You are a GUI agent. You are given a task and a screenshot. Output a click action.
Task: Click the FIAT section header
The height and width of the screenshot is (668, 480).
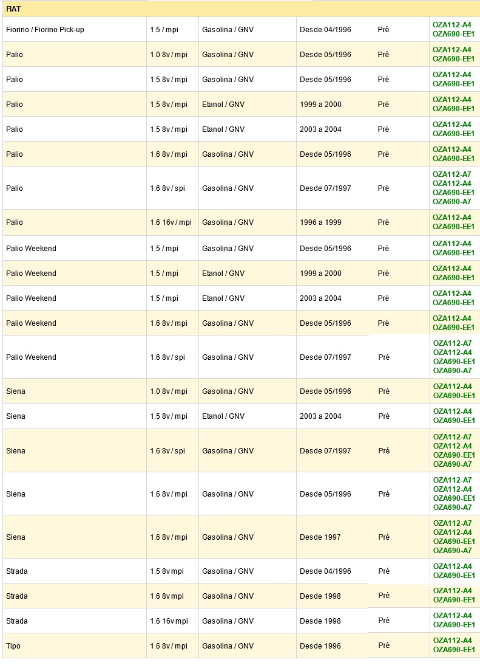(241, 9)
